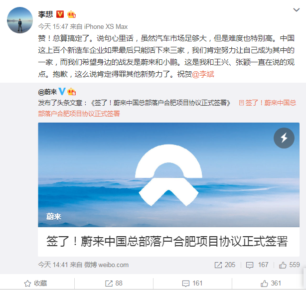Open the @李斌 mention link
The width and height of the screenshot is (306, 290).
pos(203,74)
